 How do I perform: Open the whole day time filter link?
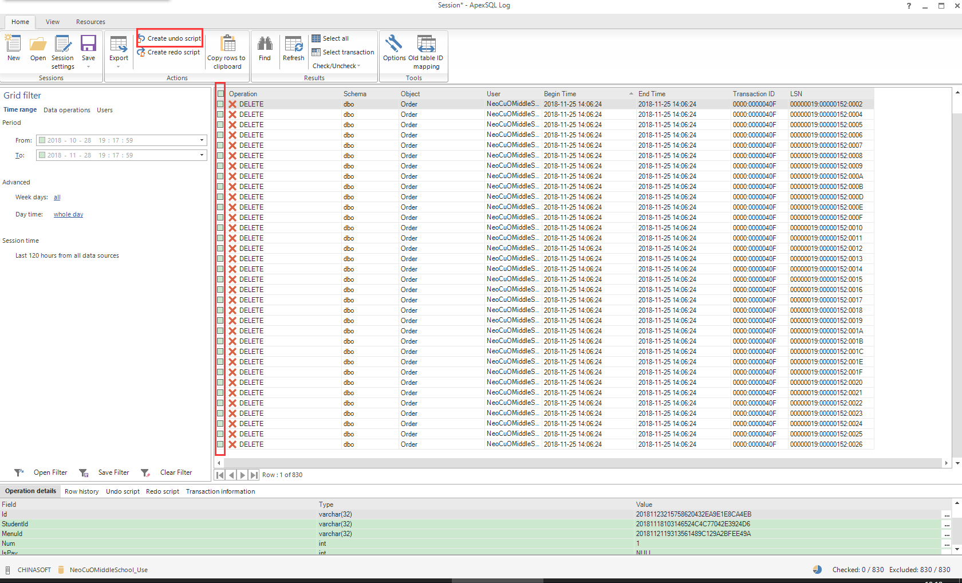pos(68,214)
